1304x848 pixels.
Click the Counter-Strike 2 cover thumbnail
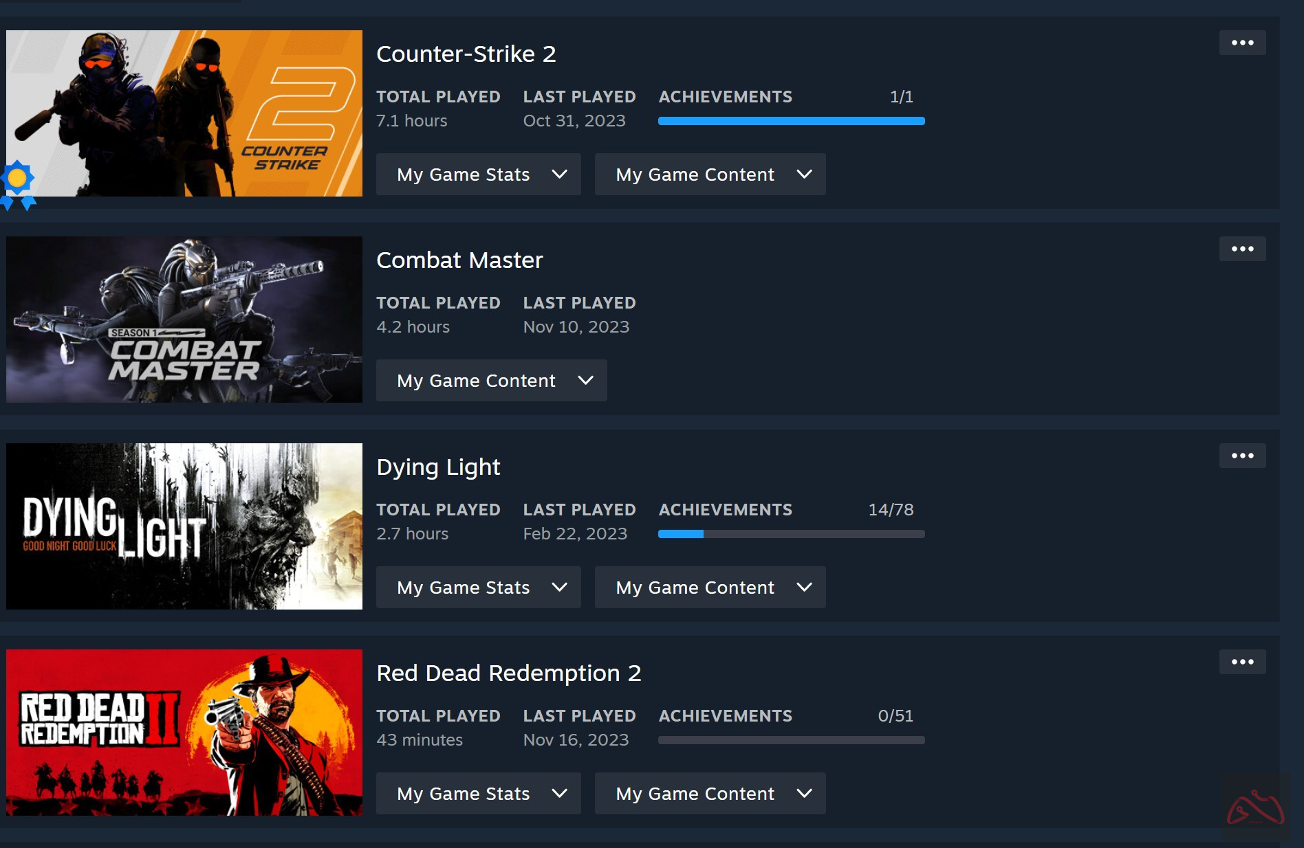(x=184, y=113)
